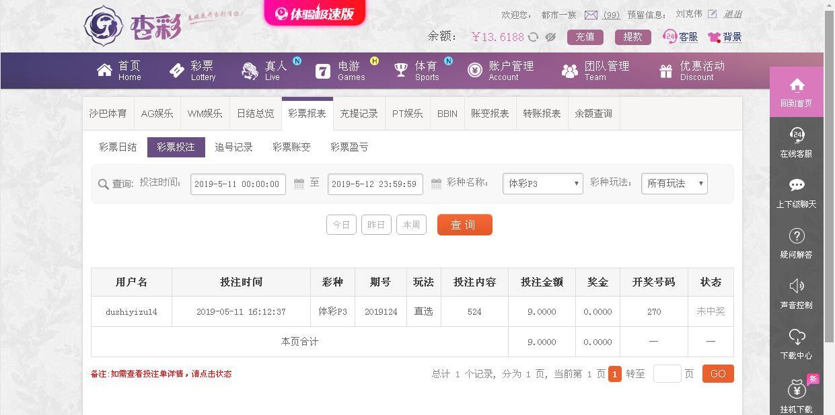Click 退出 to log out
This screenshot has height=415, width=835.
click(732, 14)
